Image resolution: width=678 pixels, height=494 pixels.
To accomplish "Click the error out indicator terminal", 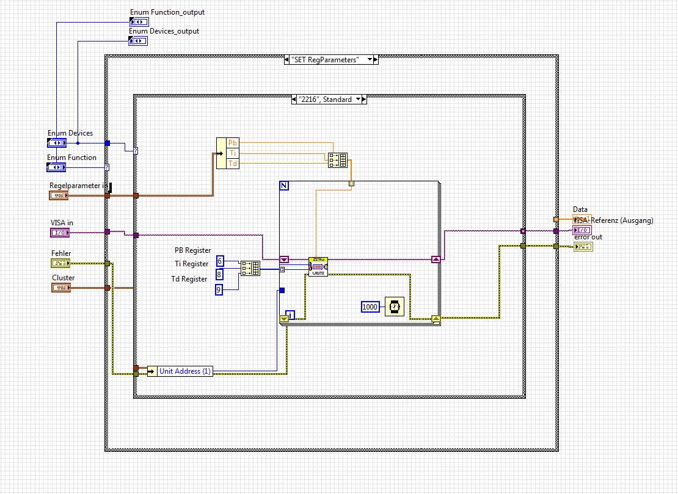I will tap(583, 247).
